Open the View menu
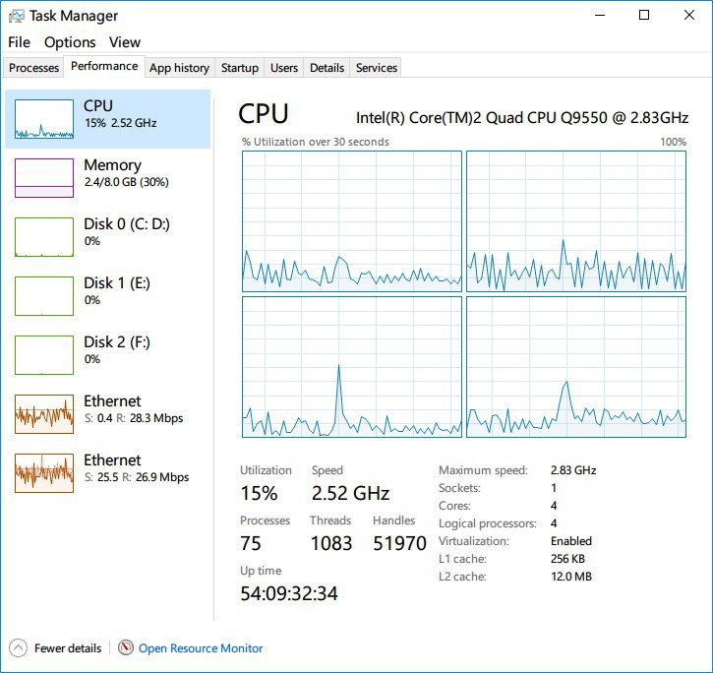 [x=125, y=42]
